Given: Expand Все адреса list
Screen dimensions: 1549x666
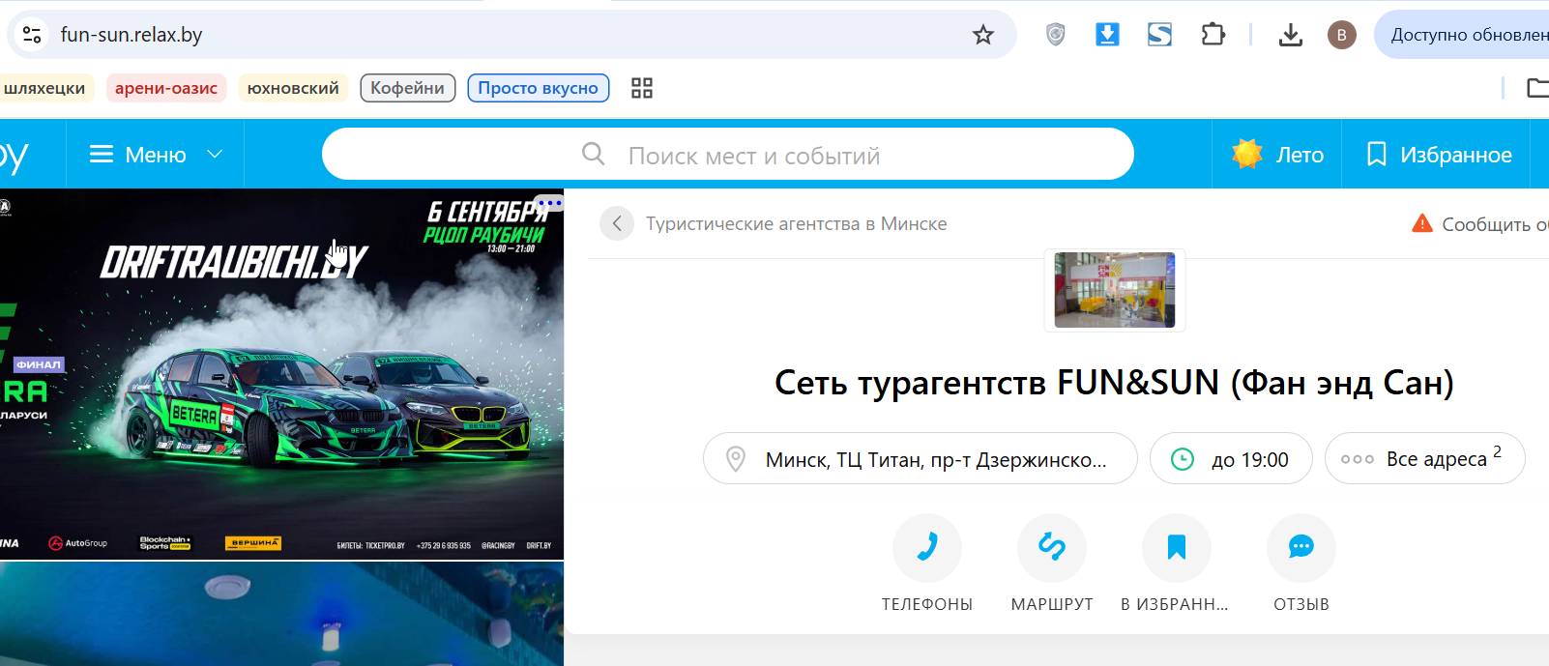Looking at the screenshot, I should click(1425, 459).
